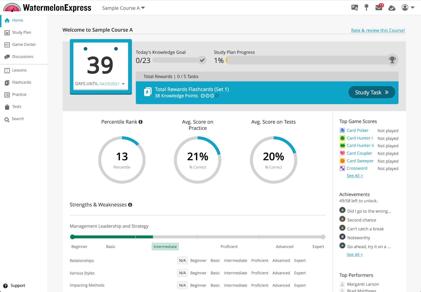421x292 pixels.
Task: Click the pin icon in top bar
Action: point(366,8)
